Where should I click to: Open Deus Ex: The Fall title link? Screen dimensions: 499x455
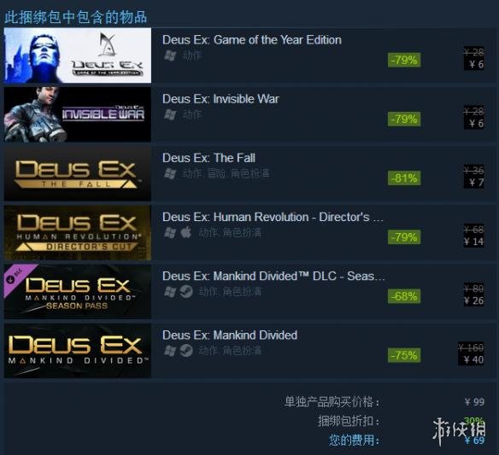pyautogui.click(x=208, y=158)
